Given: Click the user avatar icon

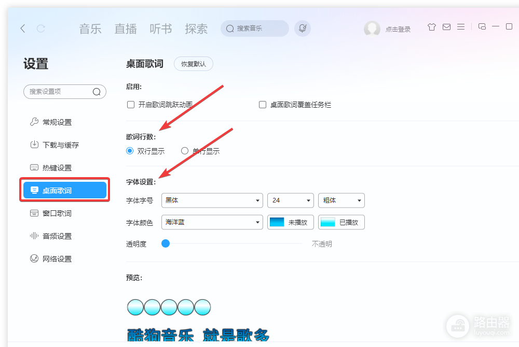Looking at the screenshot, I should pyautogui.click(x=372, y=28).
